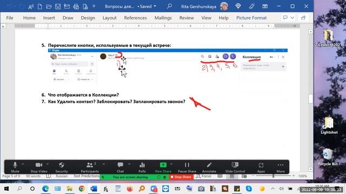Image resolution: width=346 pixels, height=194 pixels.
Task: Click 90 words count in status bar
Action: click(34, 176)
